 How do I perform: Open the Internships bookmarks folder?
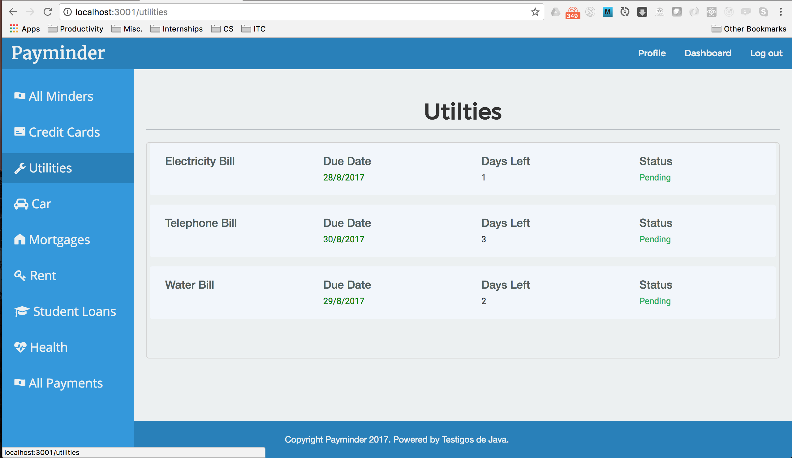point(177,29)
